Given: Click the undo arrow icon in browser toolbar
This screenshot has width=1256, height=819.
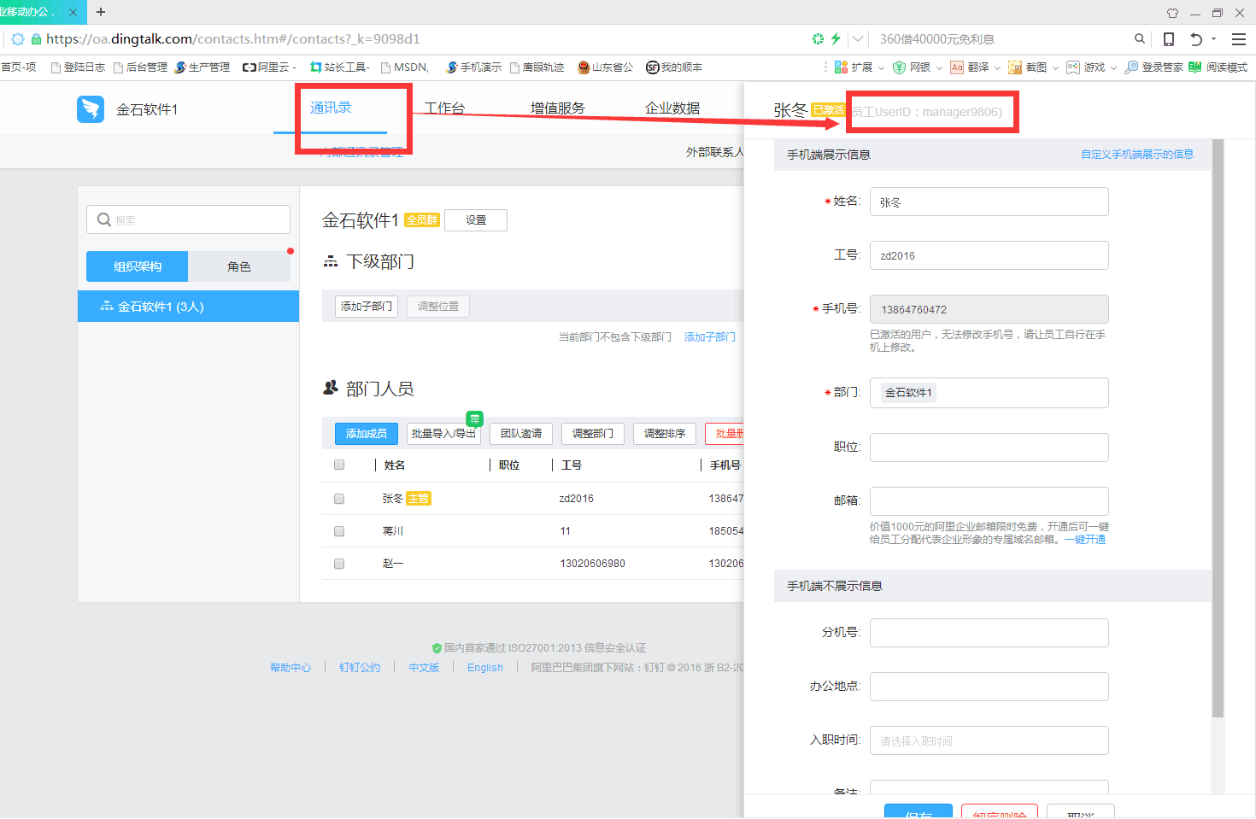Looking at the screenshot, I should (x=1196, y=39).
